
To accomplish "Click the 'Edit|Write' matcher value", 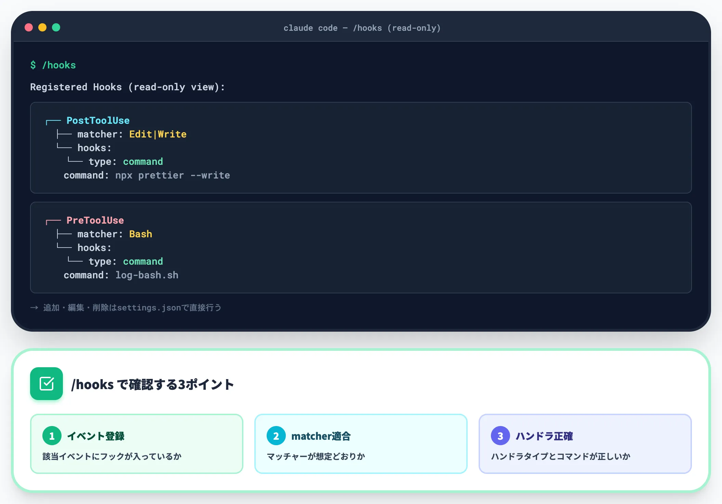I will pyautogui.click(x=158, y=134).
